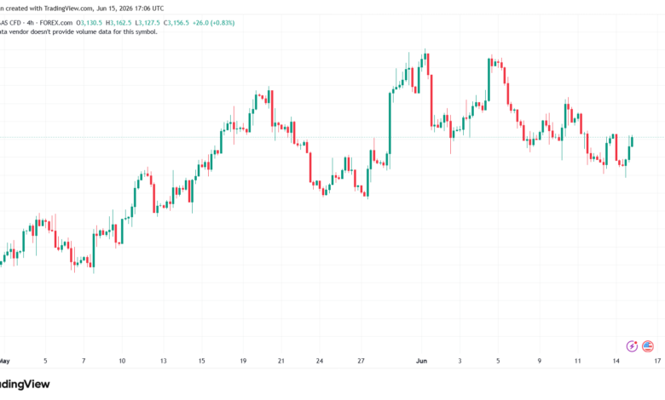Click the '10' date label
Image resolution: width=665 pixels, height=400 pixels.
point(122,361)
